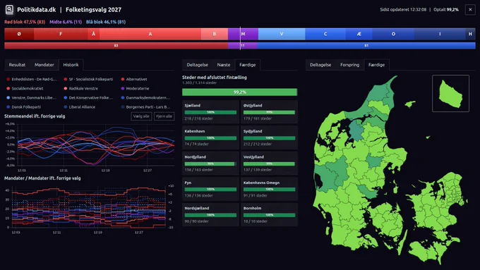
Task: Open the Fyn region card
Action: coord(210,189)
